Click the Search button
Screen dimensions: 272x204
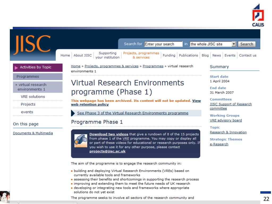[x=247, y=44]
